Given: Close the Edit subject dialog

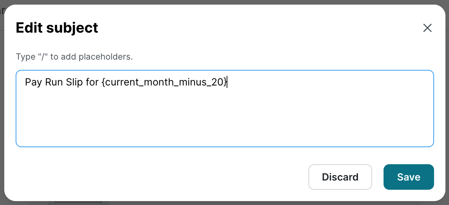Looking at the screenshot, I should pyautogui.click(x=427, y=28).
